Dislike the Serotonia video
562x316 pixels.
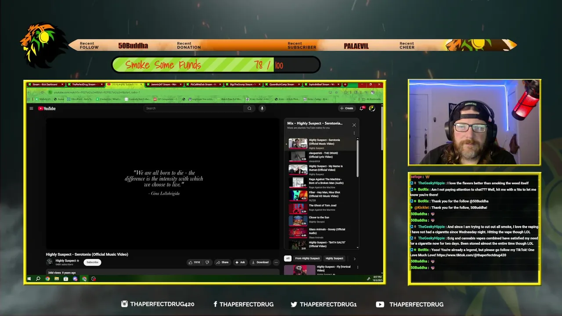pyautogui.click(x=207, y=262)
